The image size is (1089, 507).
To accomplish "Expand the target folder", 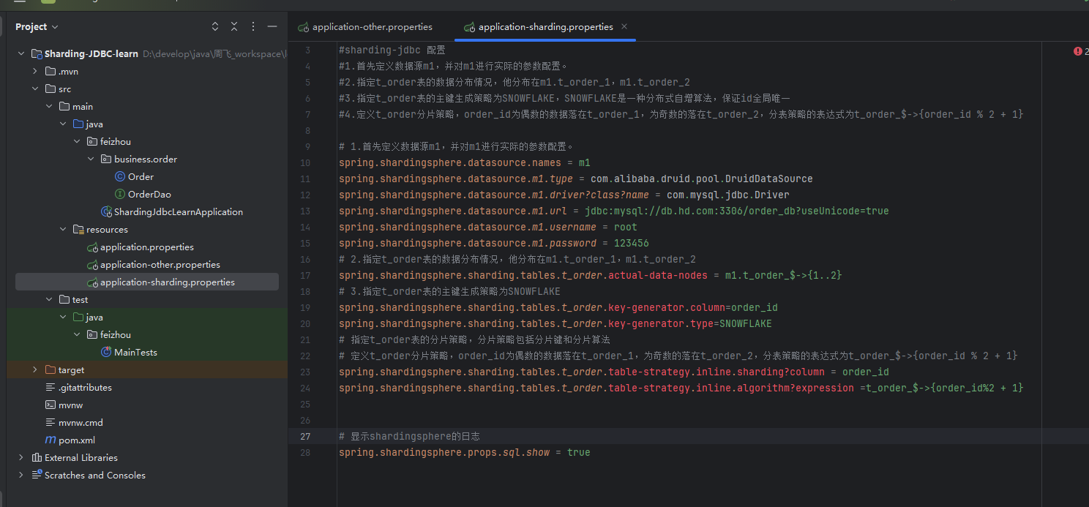I will 34,369.
